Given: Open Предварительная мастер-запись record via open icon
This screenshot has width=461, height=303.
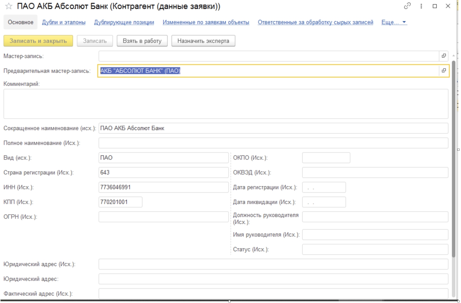Looking at the screenshot, I should [x=443, y=71].
